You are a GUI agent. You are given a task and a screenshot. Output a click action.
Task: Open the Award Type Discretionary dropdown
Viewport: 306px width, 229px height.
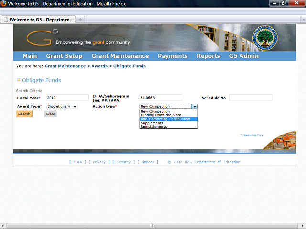62,106
